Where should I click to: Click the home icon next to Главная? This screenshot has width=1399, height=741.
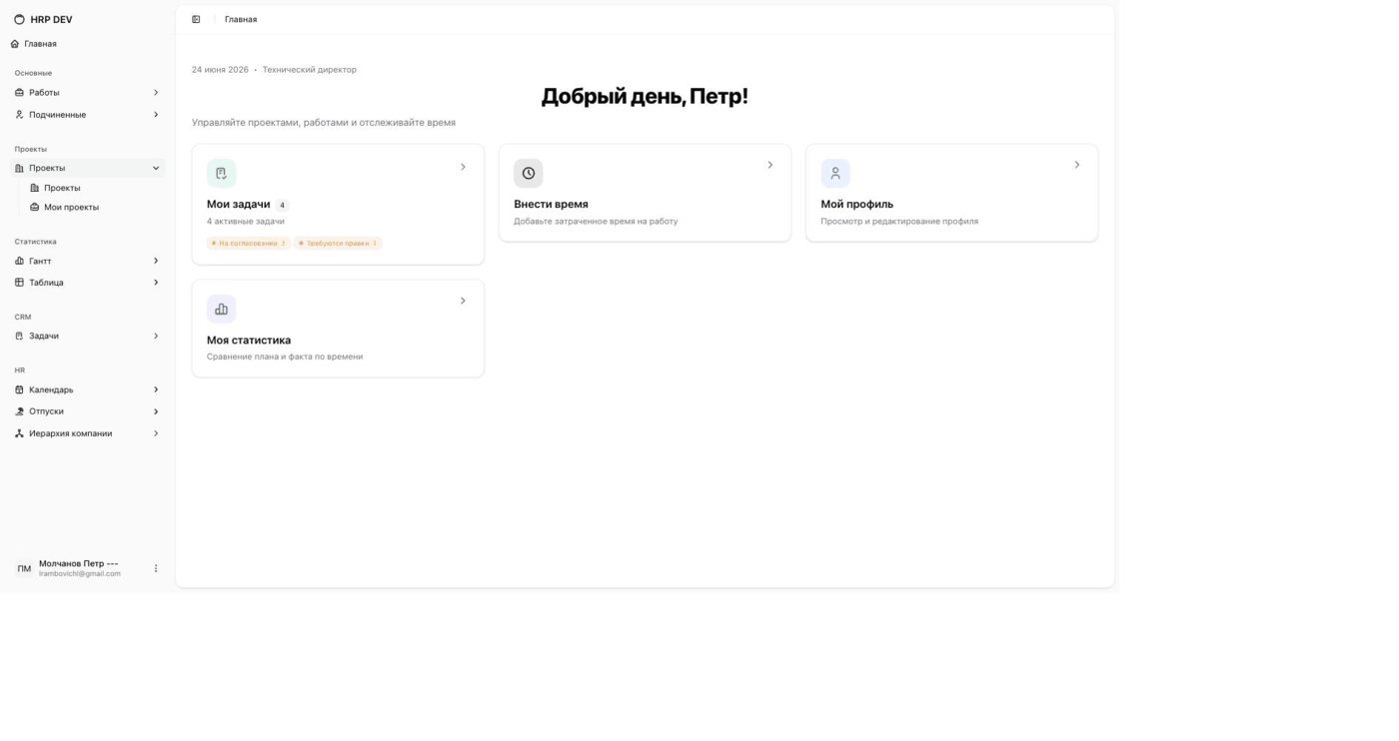coord(15,44)
